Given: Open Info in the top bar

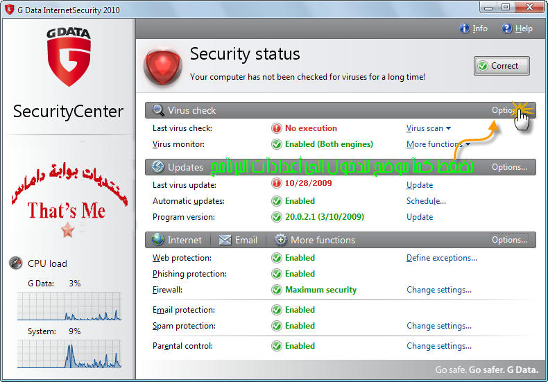Looking at the screenshot, I should pyautogui.click(x=474, y=28).
